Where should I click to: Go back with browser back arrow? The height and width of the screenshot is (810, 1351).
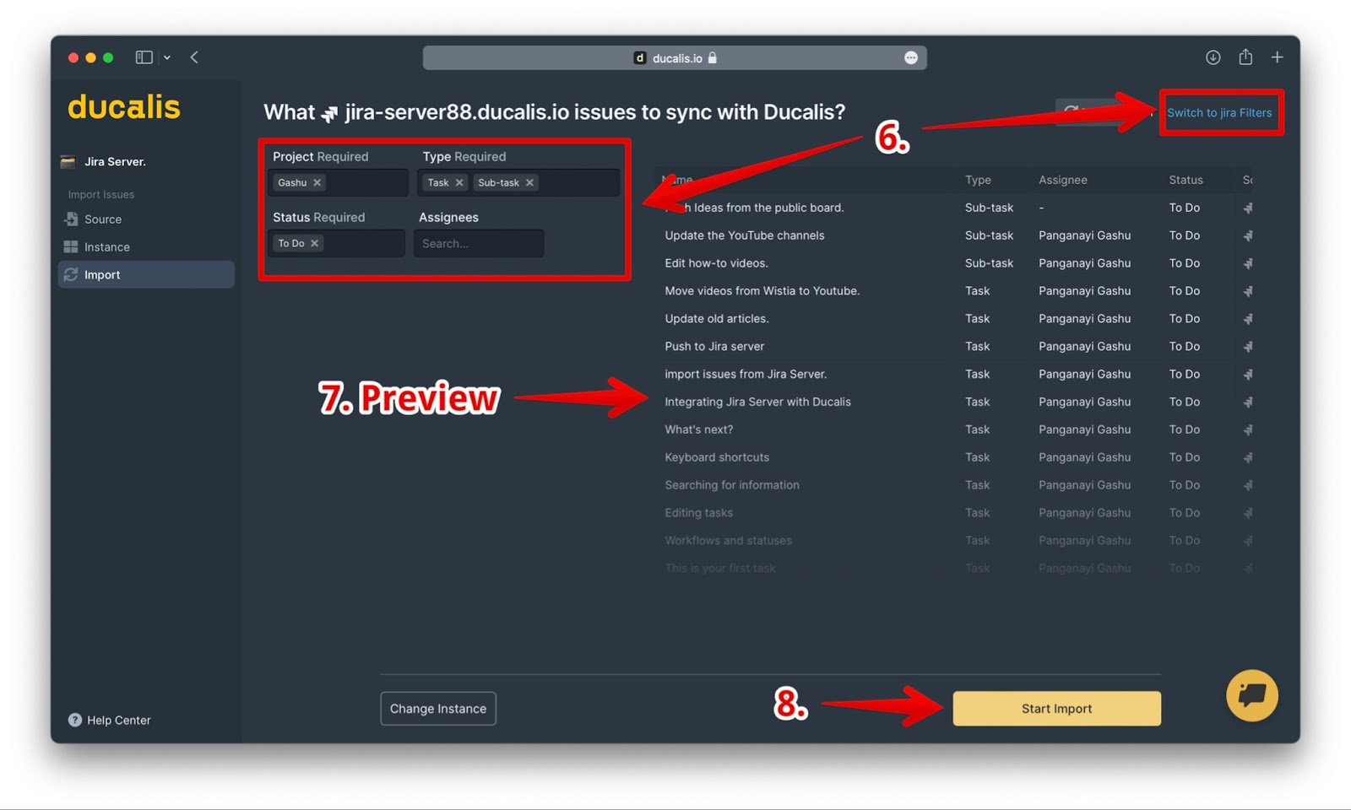pyautogui.click(x=194, y=57)
